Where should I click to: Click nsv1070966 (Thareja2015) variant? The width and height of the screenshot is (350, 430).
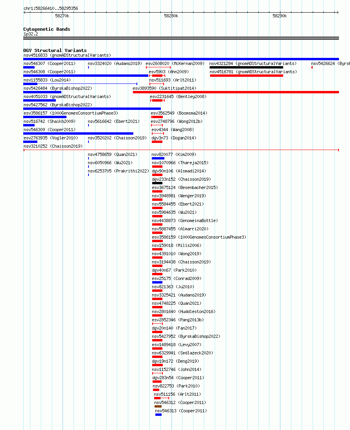click(180, 162)
